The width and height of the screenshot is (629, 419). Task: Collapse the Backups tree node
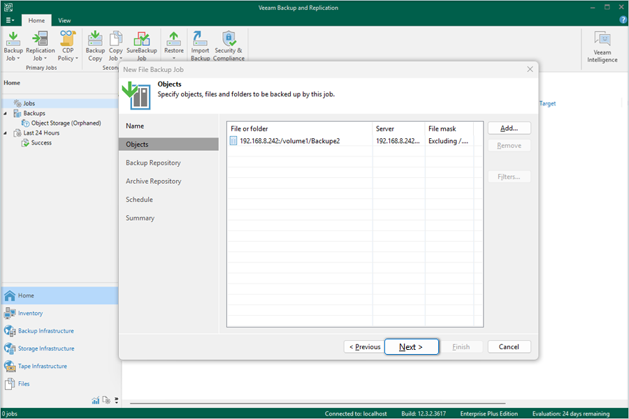5,113
